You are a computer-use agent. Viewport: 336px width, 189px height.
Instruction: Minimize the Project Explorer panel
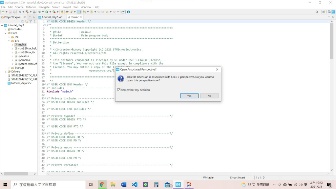click(x=30, y=17)
